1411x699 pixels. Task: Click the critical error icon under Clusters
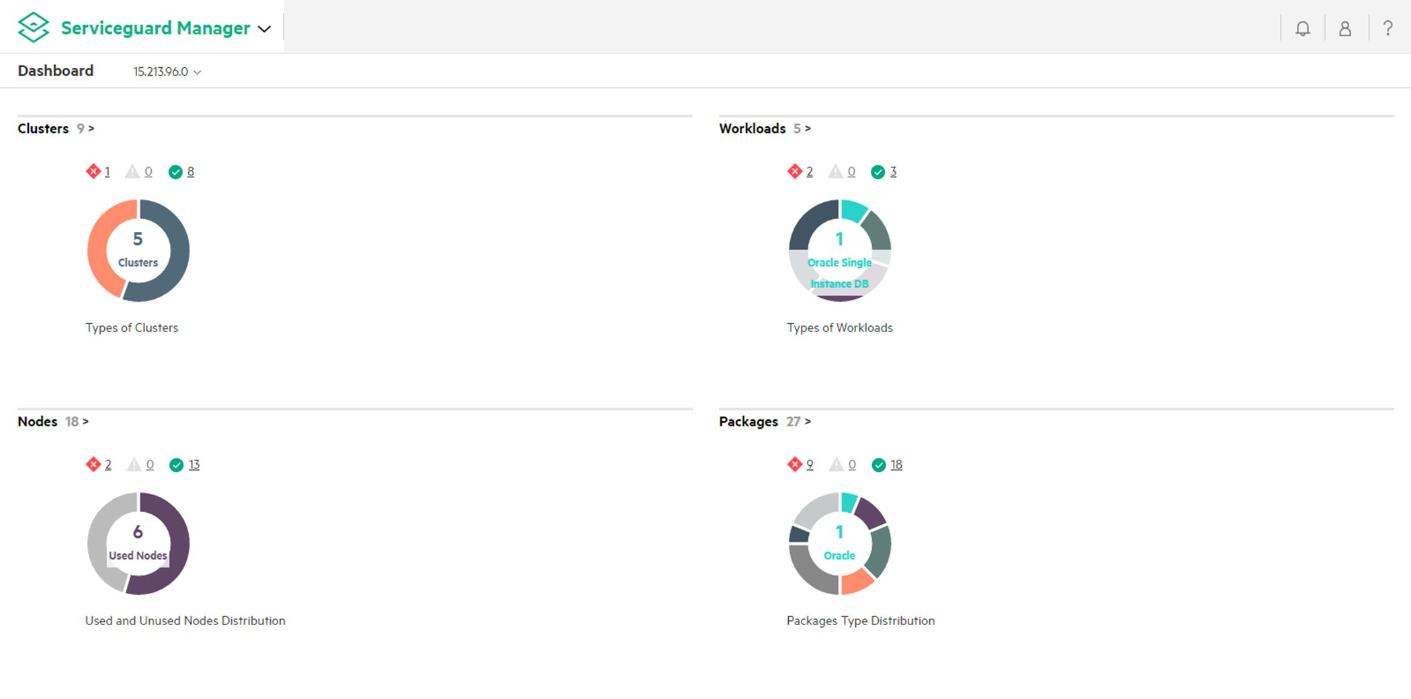point(93,171)
